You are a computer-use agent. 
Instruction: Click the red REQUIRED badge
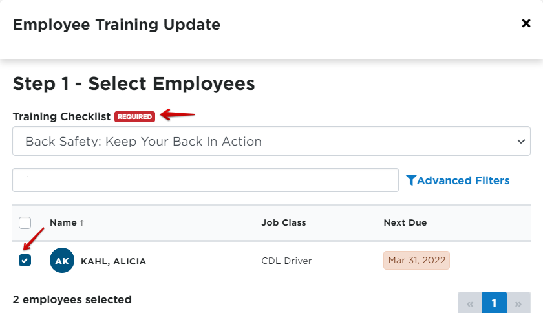pos(134,117)
